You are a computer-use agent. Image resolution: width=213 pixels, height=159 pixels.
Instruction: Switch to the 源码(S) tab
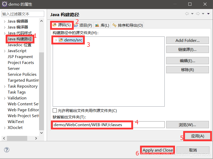coord(62,25)
